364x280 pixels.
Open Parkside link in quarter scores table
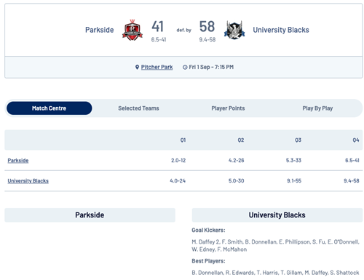tap(18, 161)
